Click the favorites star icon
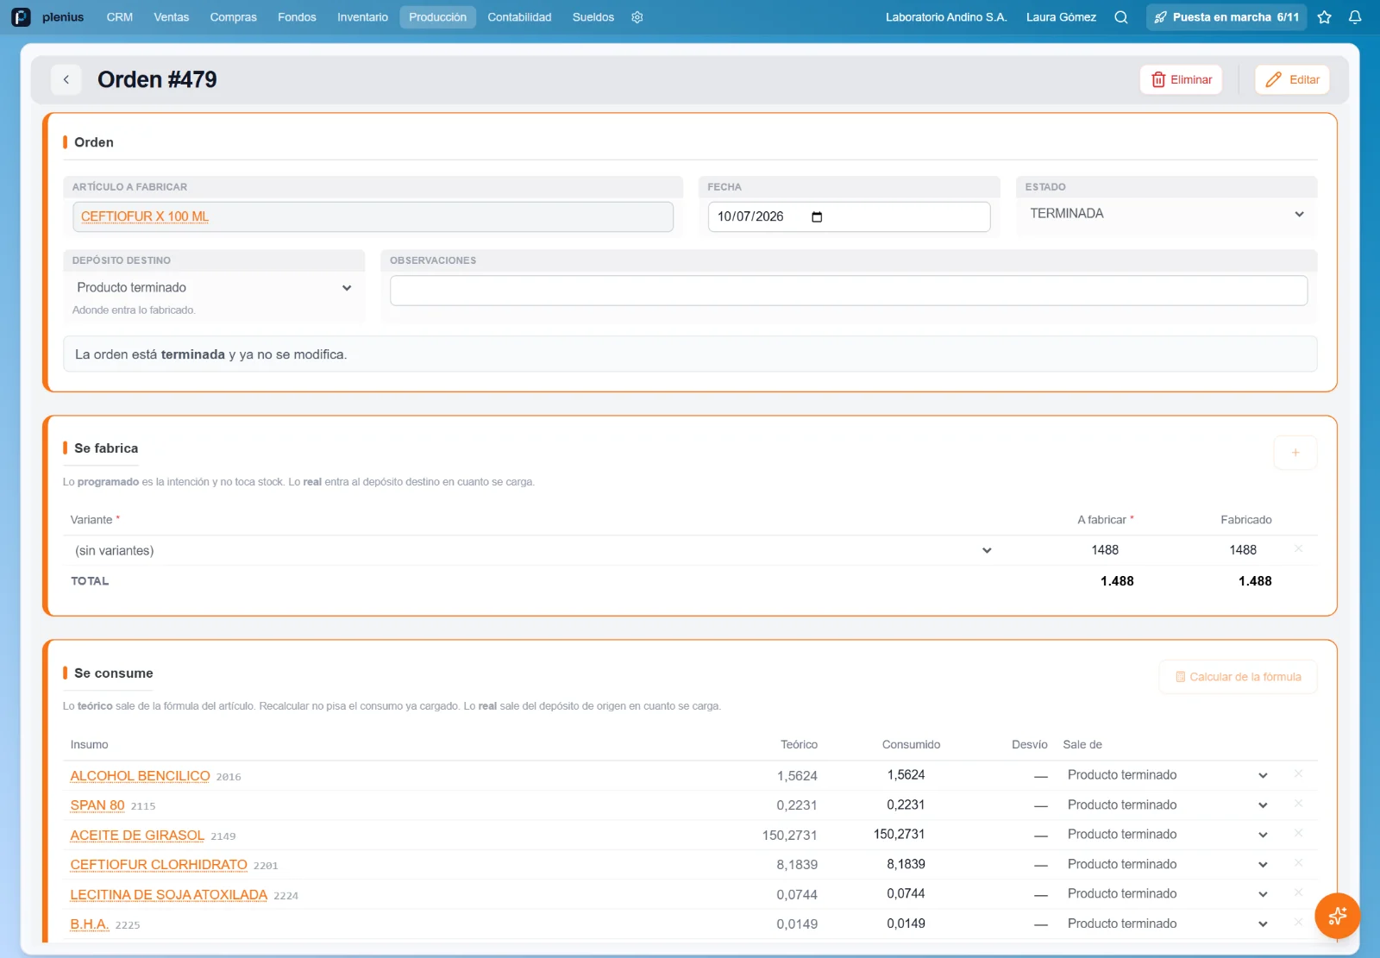This screenshot has height=958, width=1380. (x=1325, y=17)
